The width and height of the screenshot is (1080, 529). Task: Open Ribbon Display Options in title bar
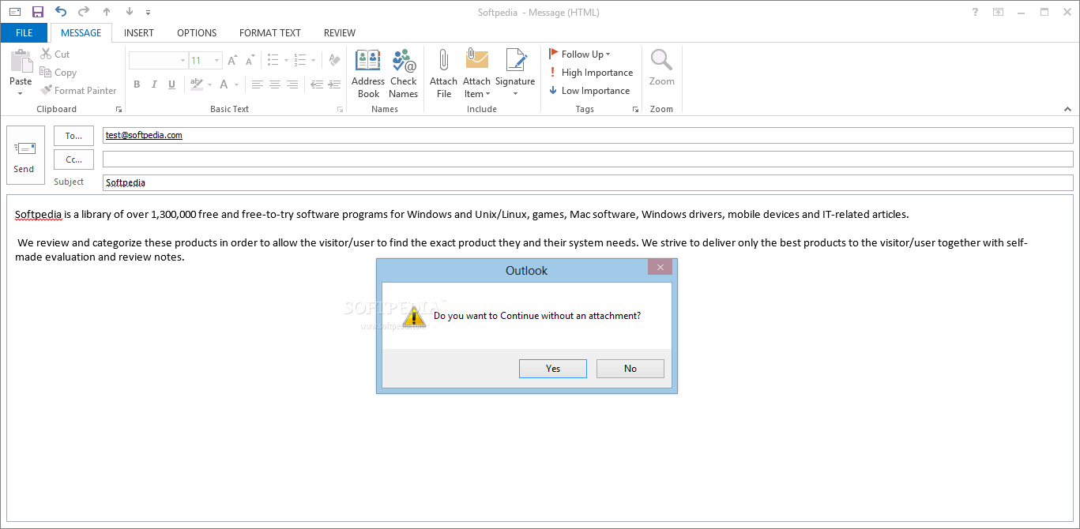pyautogui.click(x=999, y=12)
